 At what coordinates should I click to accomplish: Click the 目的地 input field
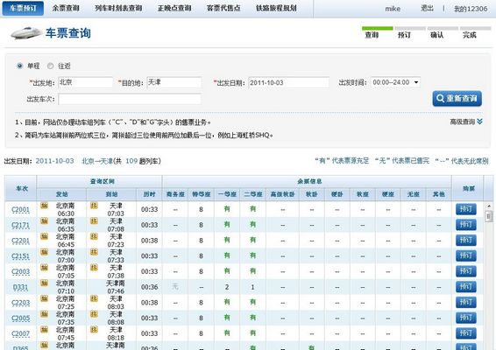(x=174, y=82)
